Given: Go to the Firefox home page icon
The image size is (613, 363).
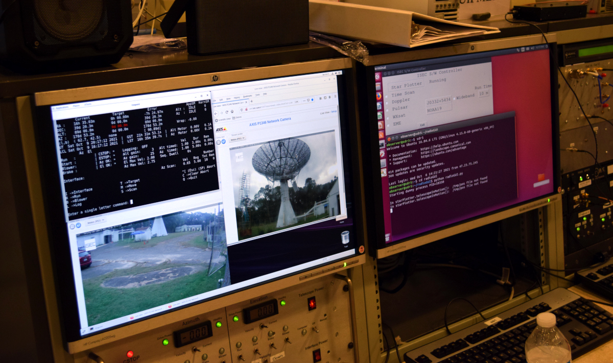Looking at the screenshot, I should 233,111.
